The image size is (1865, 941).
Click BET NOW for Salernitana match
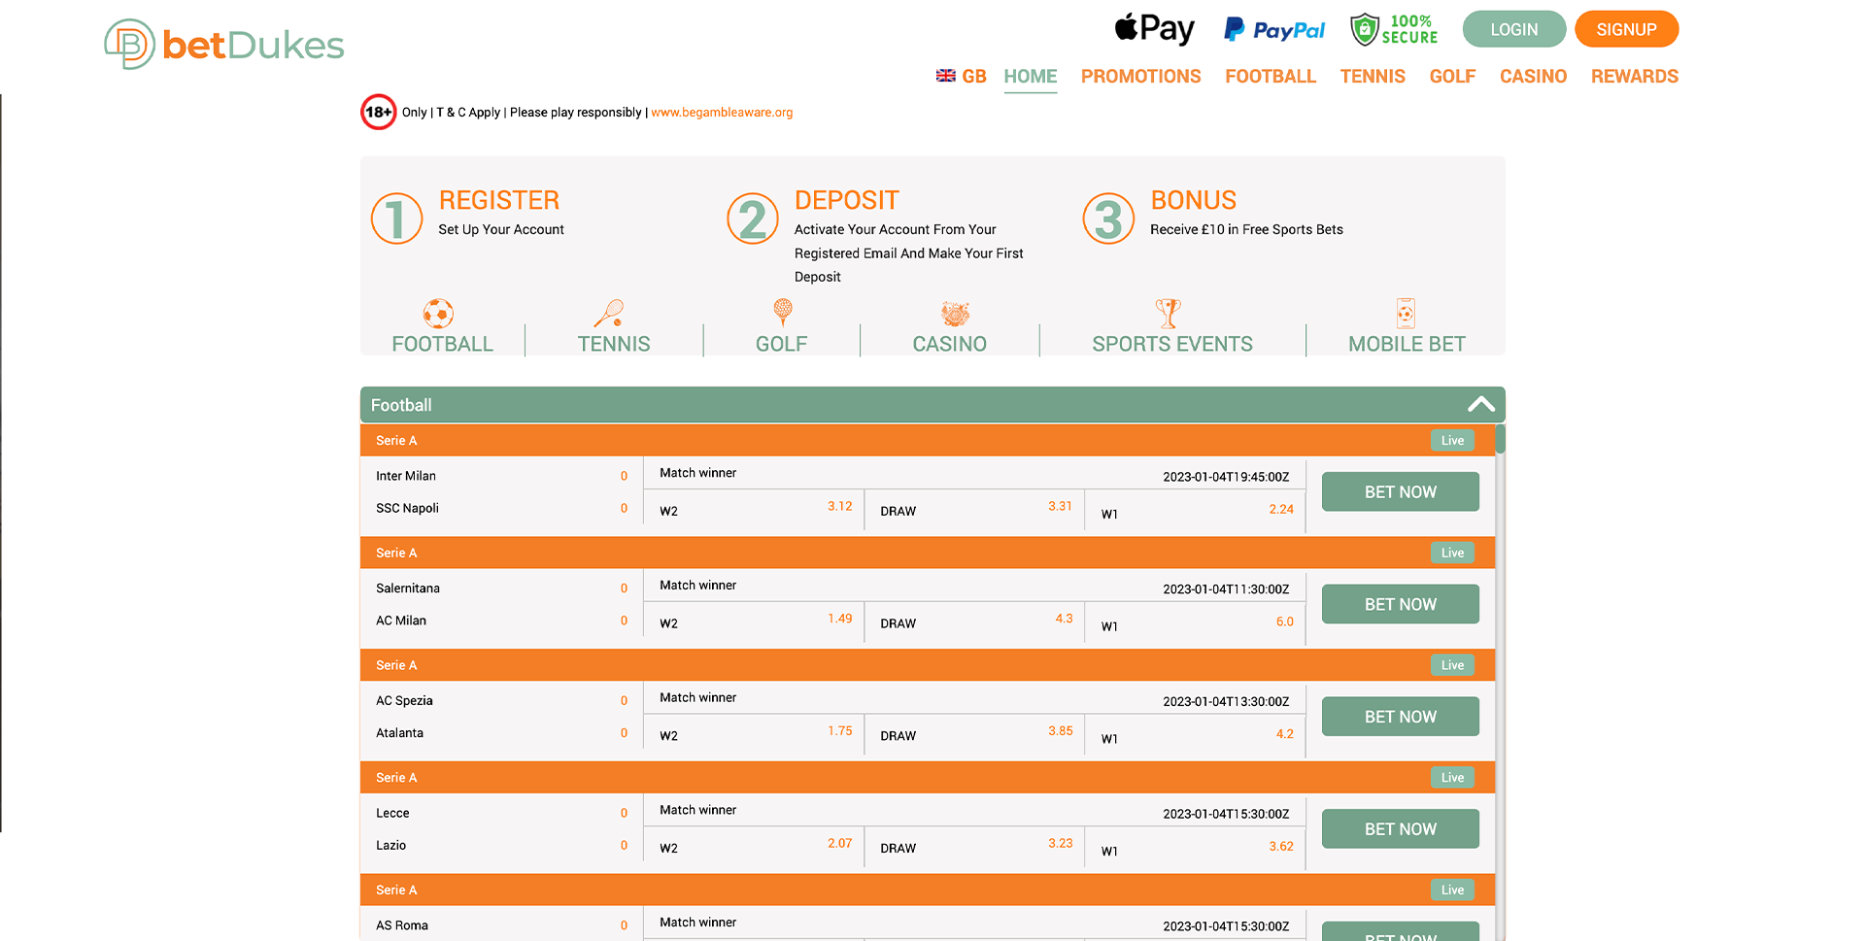point(1400,604)
